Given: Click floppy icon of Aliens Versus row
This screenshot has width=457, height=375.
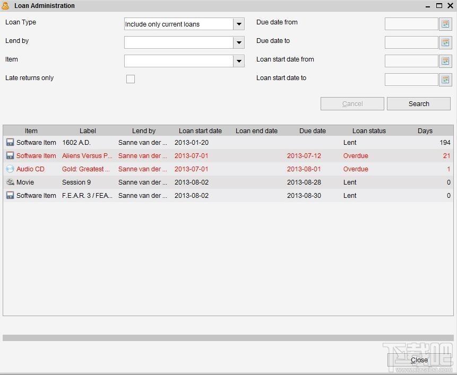Looking at the screenshot, I should (10, 155).
